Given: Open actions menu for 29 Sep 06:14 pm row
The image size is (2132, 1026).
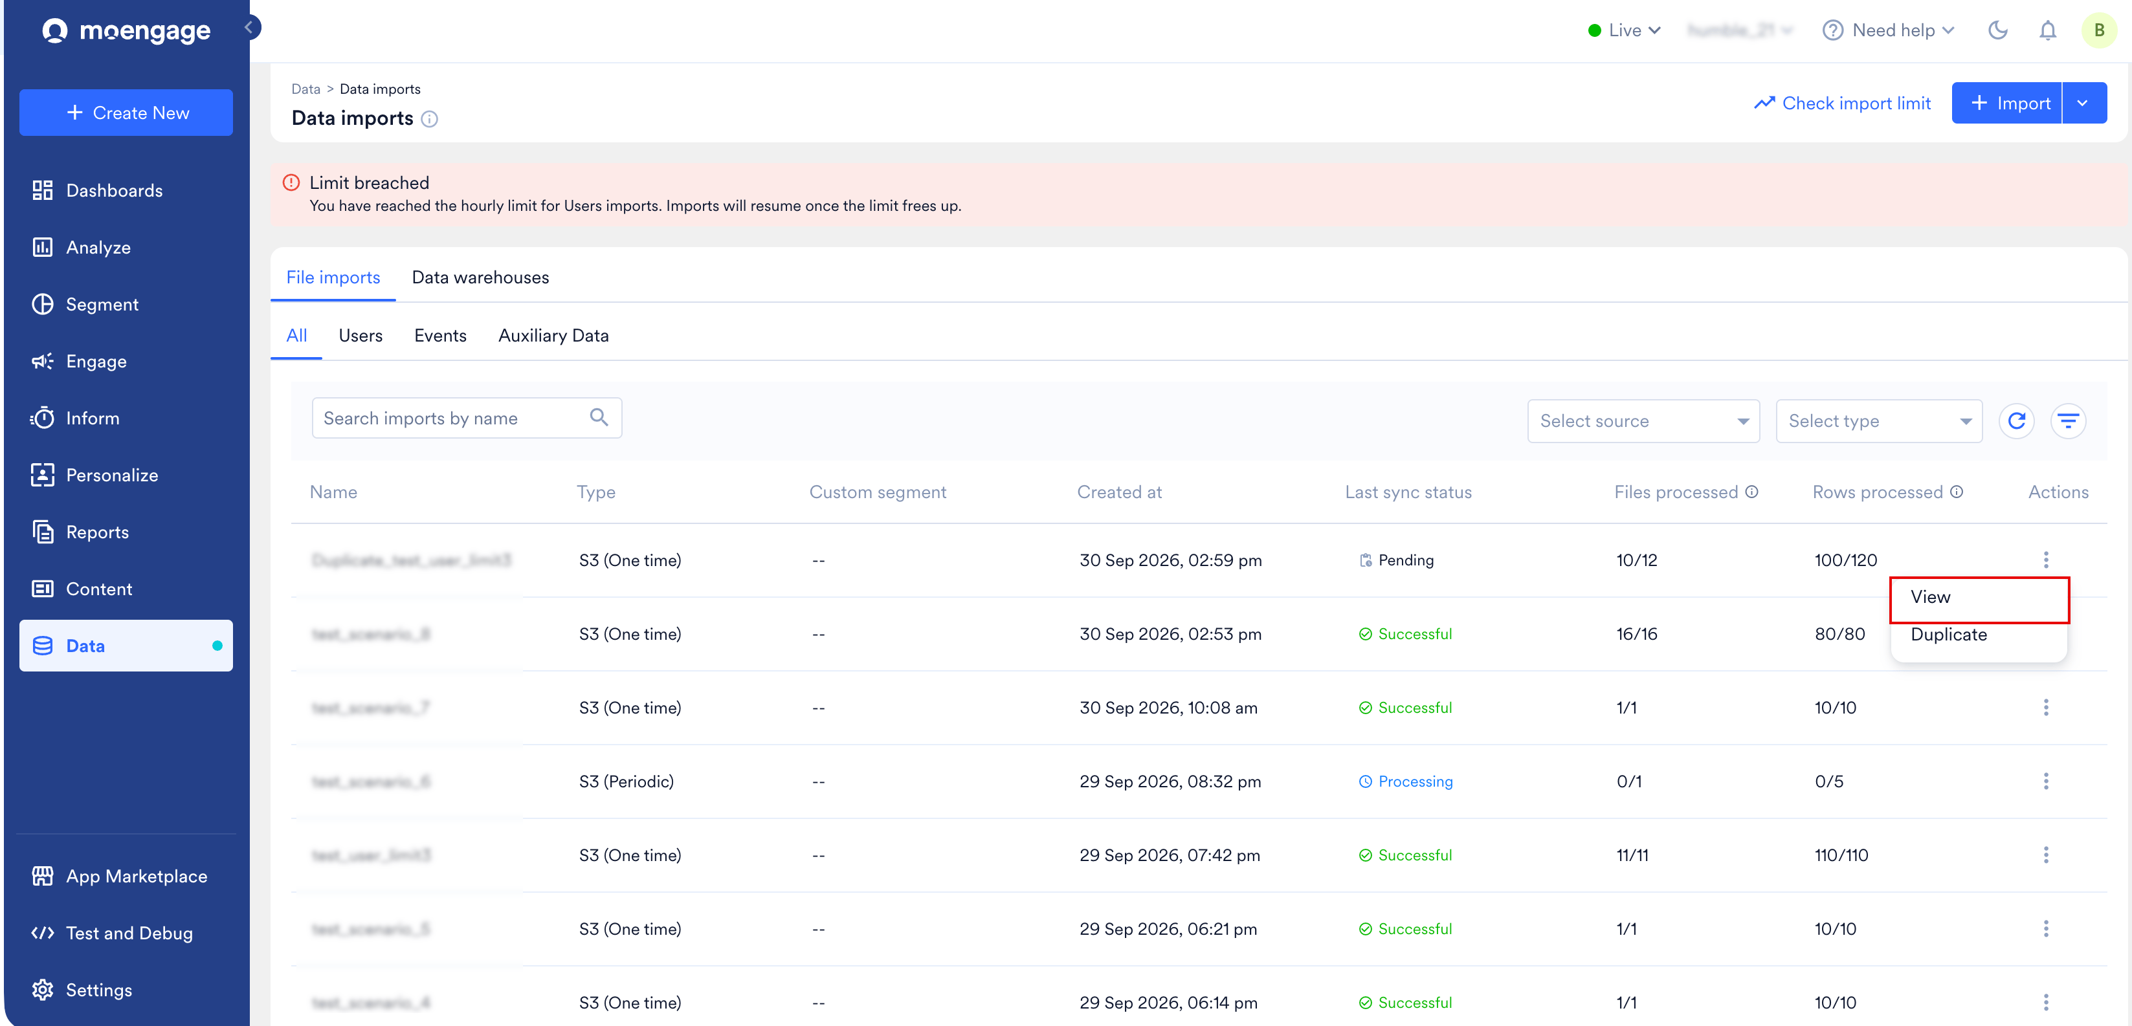Looking at the screenshot, I should point(2046,1002).
